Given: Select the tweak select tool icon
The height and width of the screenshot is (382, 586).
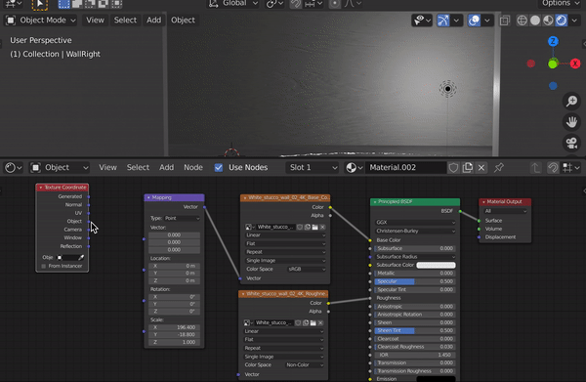Looking at the screenshot, I should (x=39, y=4).
